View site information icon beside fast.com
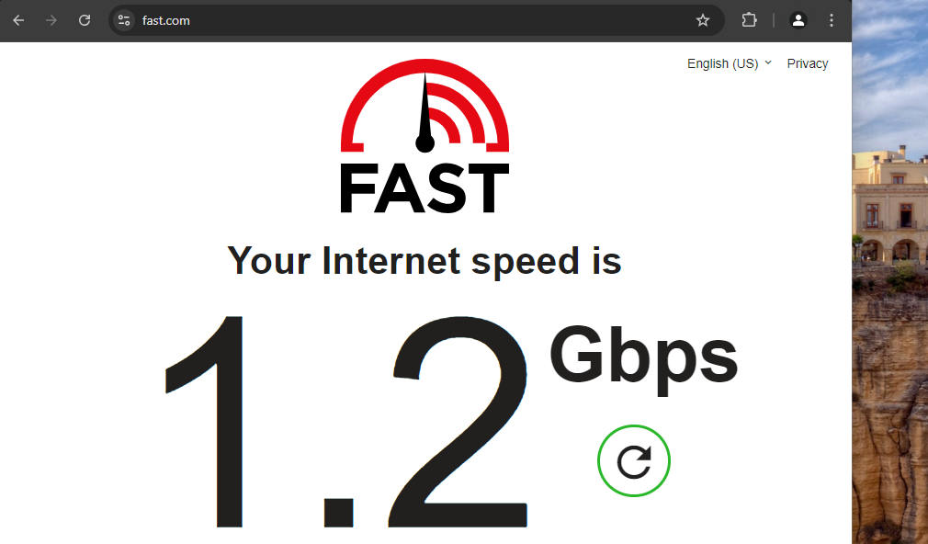The width and height of the screenshot is (928, 544). 124,21
